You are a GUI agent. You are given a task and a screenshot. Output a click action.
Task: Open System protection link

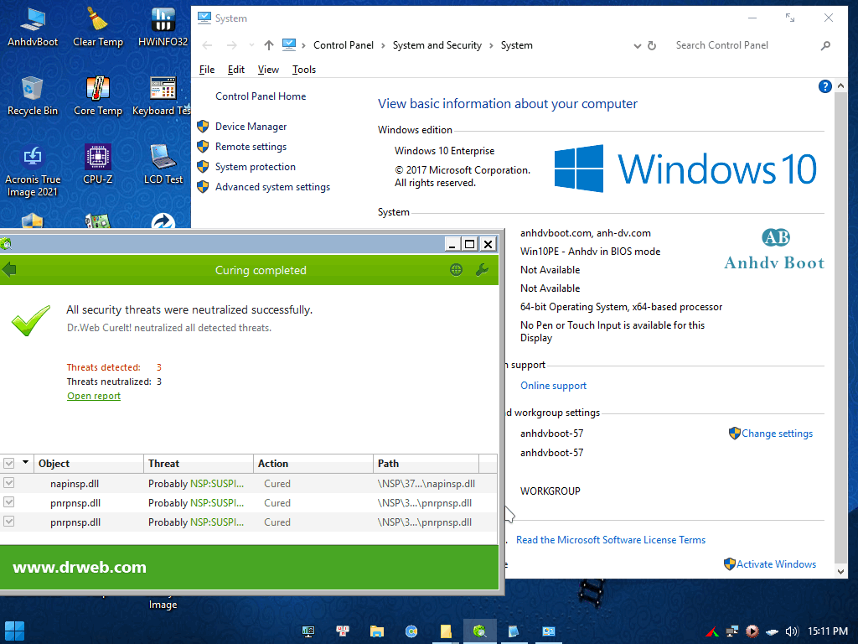pos(255,167)
